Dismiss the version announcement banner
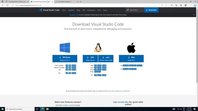This screenshot has height=111, width=198. 194,15
